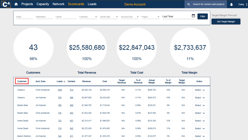Expand the Carrier Rep dropdown
This screenshot has height=140, width=248.
pyautogui.click(x=109, y=17)
